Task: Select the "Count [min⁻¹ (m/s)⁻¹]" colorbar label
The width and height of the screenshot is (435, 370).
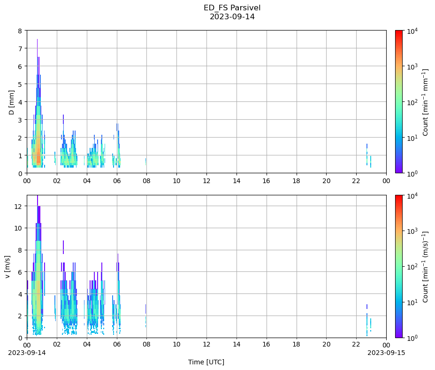Action: 425,267
